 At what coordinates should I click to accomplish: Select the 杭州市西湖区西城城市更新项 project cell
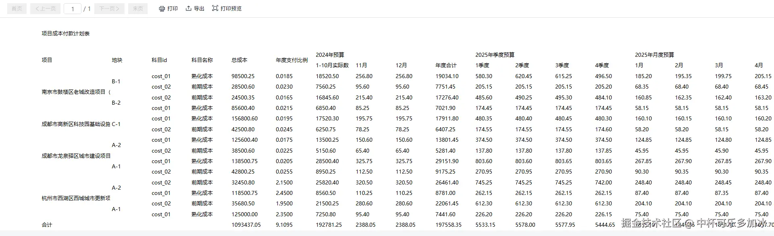tap(76, 198)
